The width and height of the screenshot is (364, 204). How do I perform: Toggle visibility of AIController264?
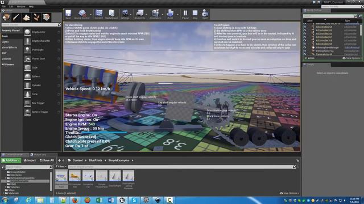305,27
